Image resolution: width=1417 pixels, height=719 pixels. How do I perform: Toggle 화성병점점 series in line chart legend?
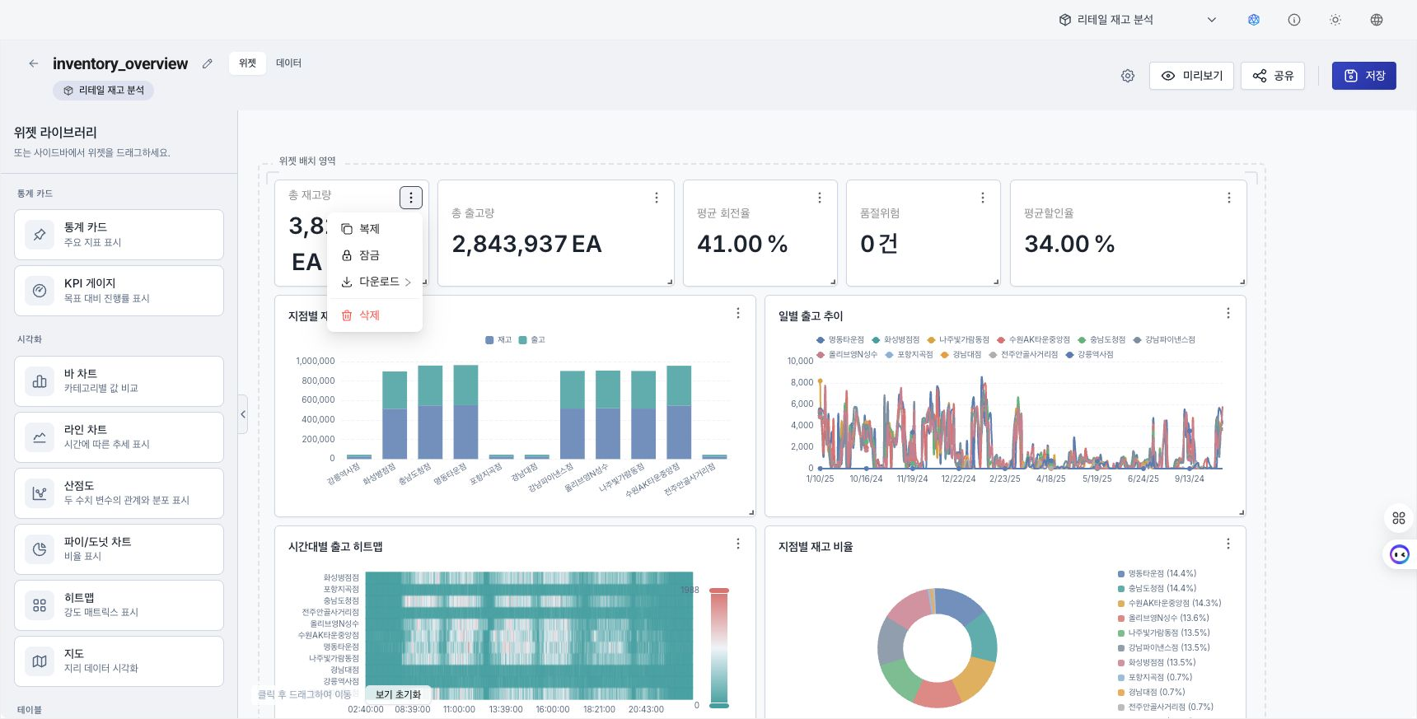click(x=896, y=340)
